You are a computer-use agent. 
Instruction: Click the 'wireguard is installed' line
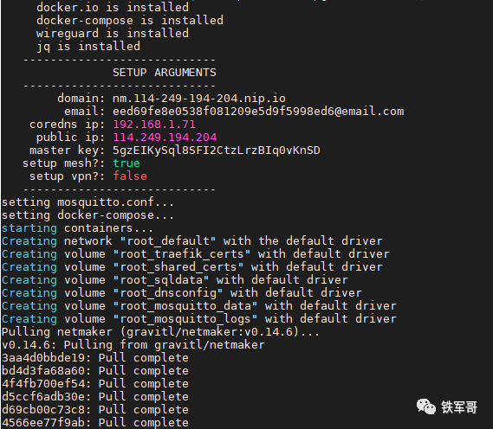pyautogui.click(x=113, y=34)
